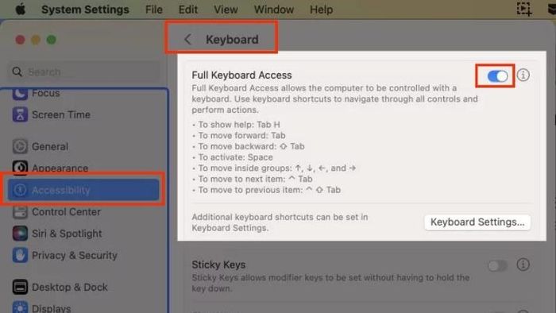Open the Window menu

274,10
